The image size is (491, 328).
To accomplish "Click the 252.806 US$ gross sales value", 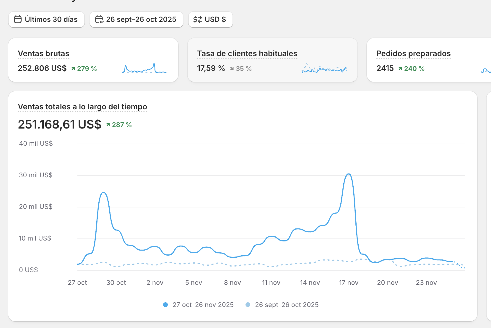I will point(42,68).
